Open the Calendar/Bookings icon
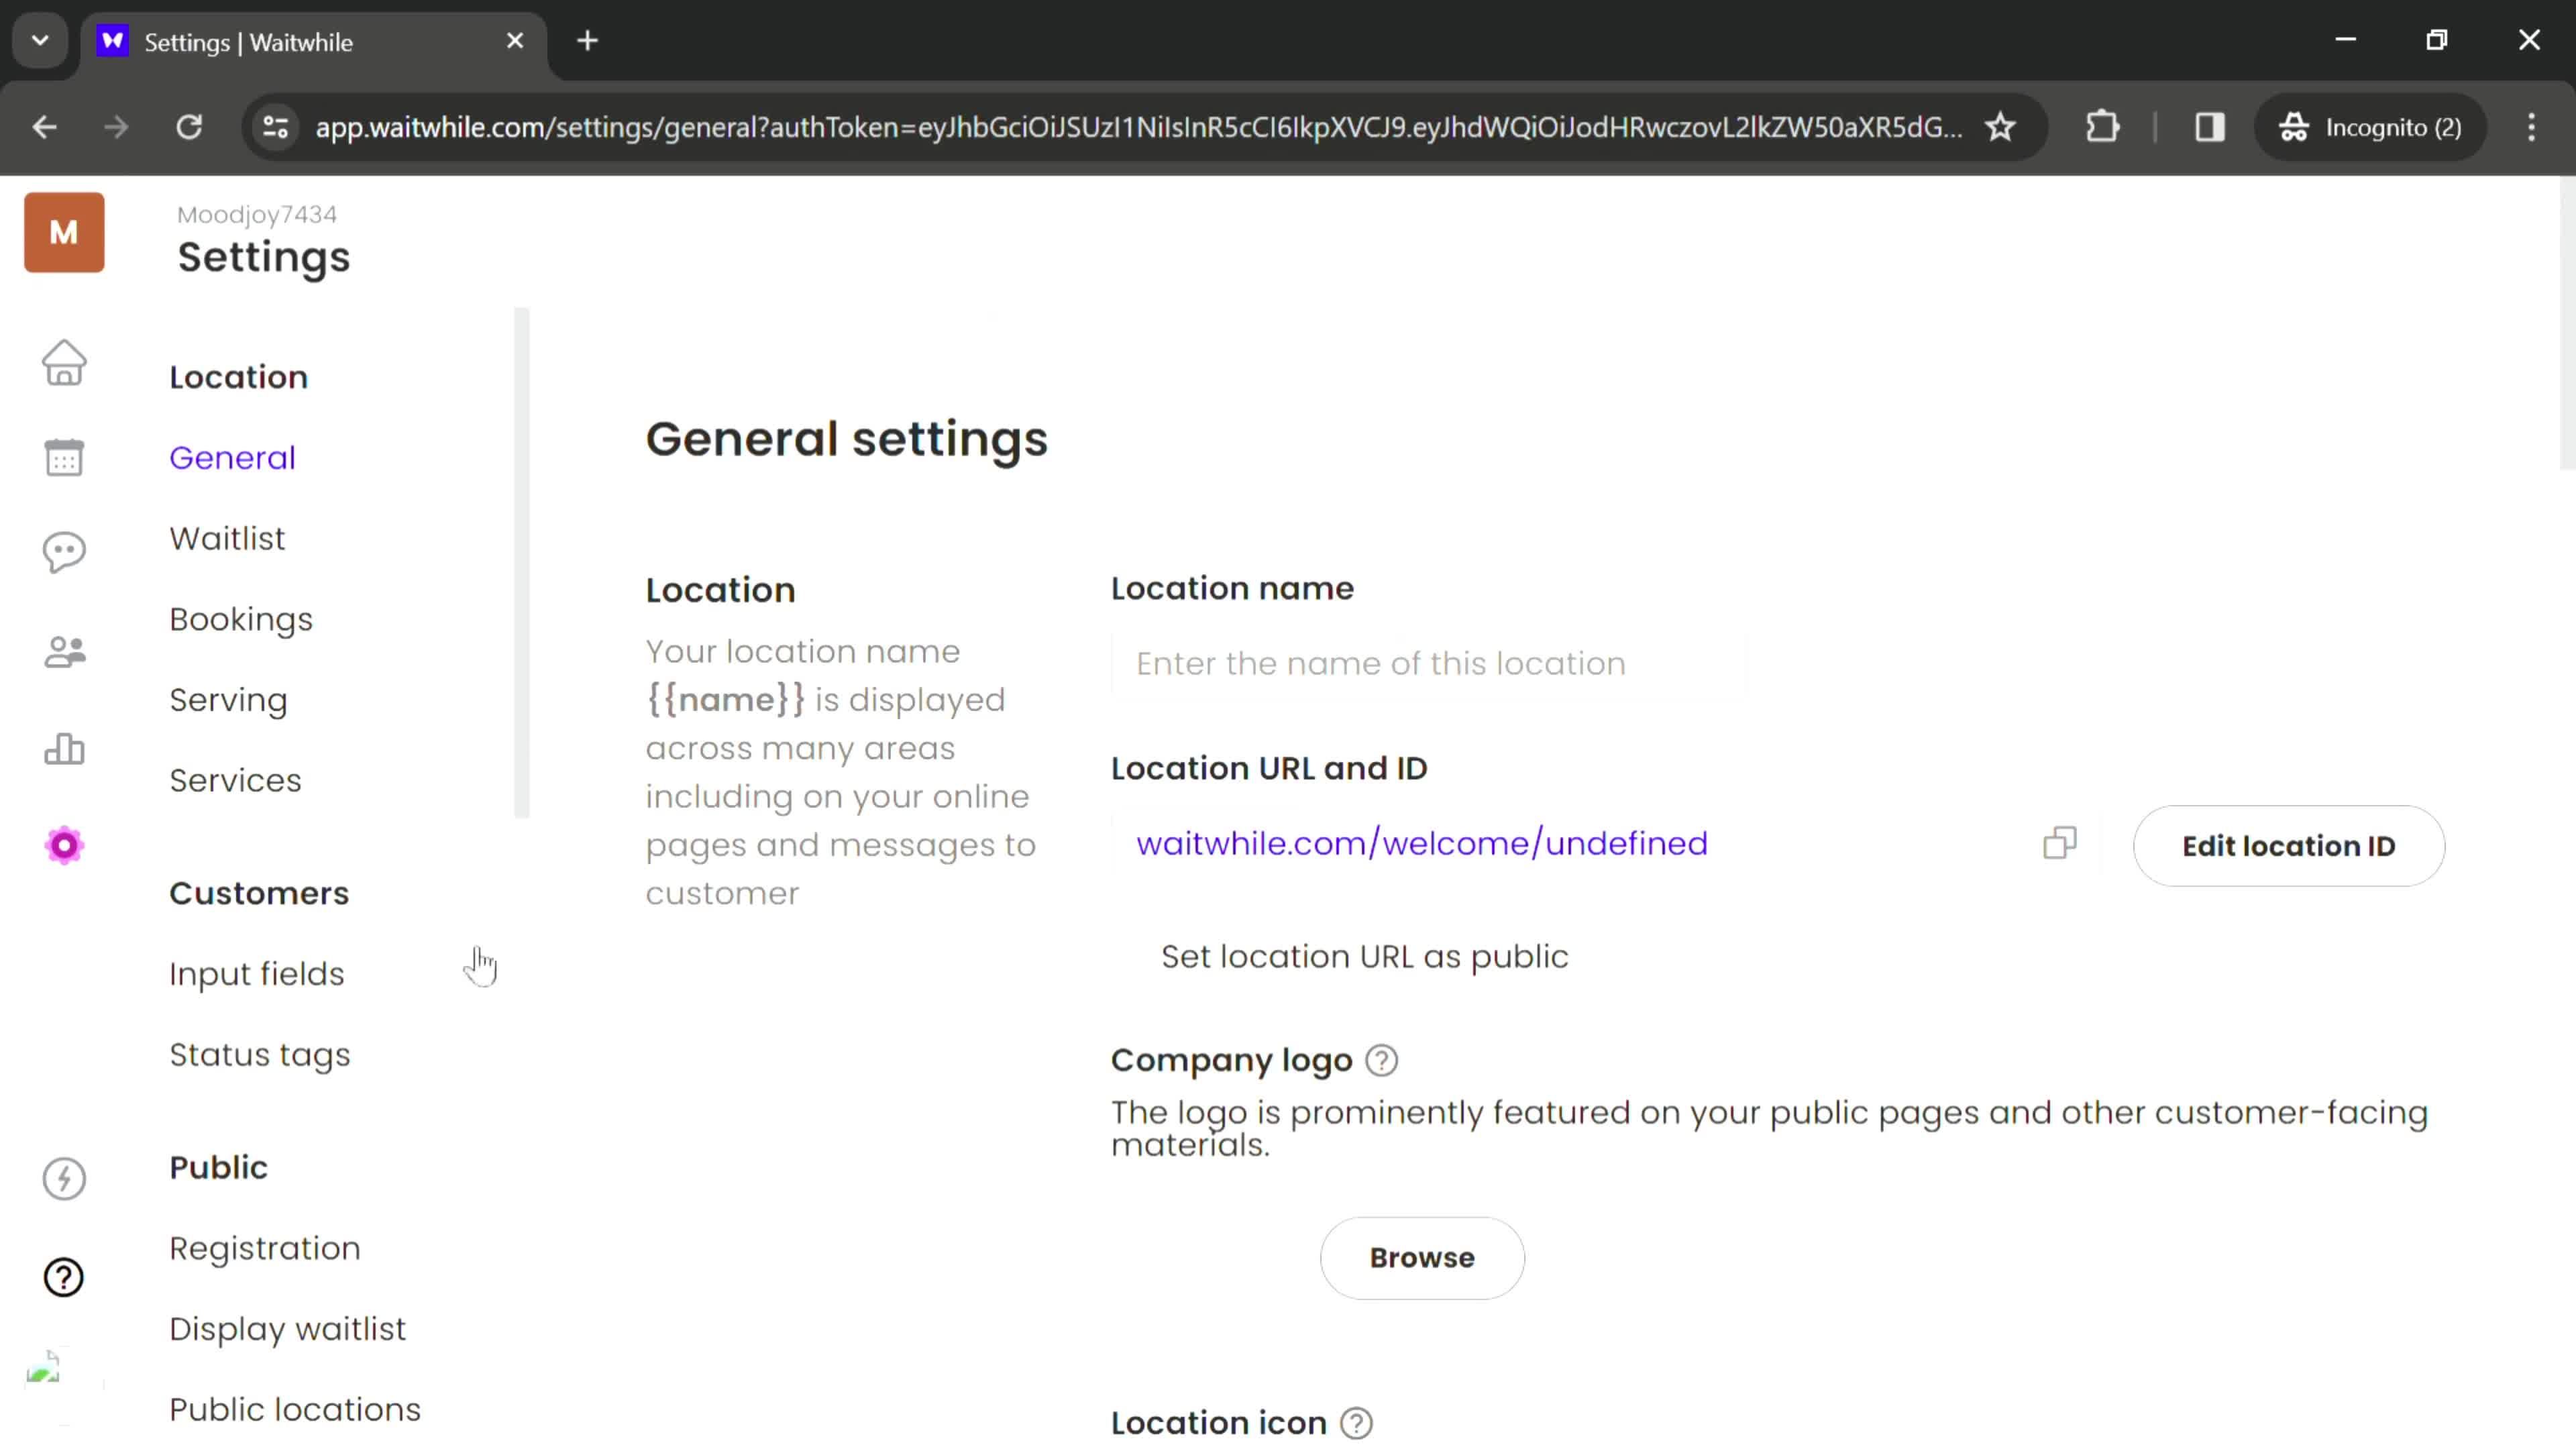The width and height of the screenshot is (2576, 1449). (64, 456)
